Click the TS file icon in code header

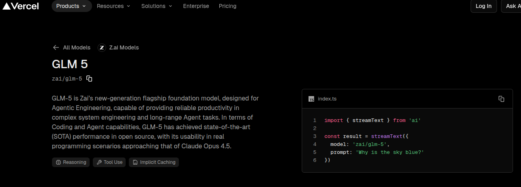(x=311, y=99)
